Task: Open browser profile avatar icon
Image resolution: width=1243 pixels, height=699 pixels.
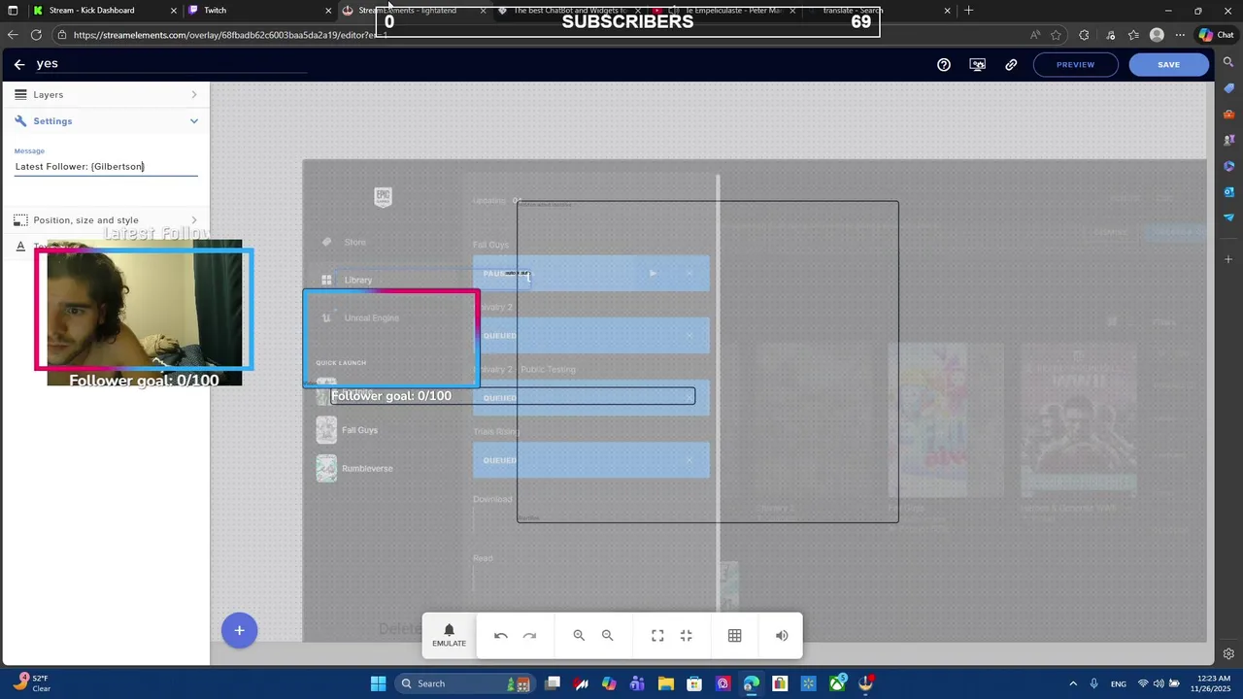Action: 1157,35
